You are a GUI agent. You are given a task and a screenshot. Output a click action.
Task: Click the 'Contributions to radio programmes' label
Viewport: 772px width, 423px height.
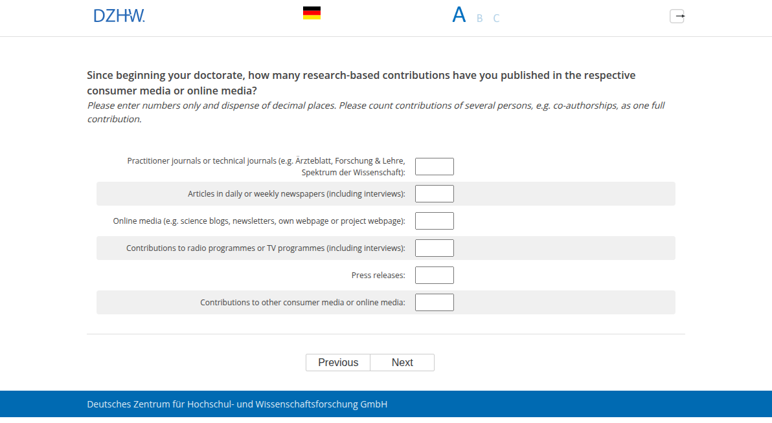click(266, 248)
